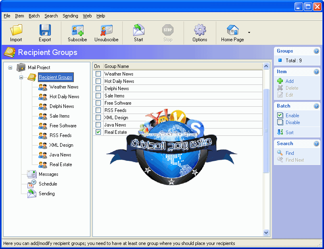The height and width of the screenshot is (249, 324).
Task: Click the Import folder icon
Action: [x=16, y=30]
